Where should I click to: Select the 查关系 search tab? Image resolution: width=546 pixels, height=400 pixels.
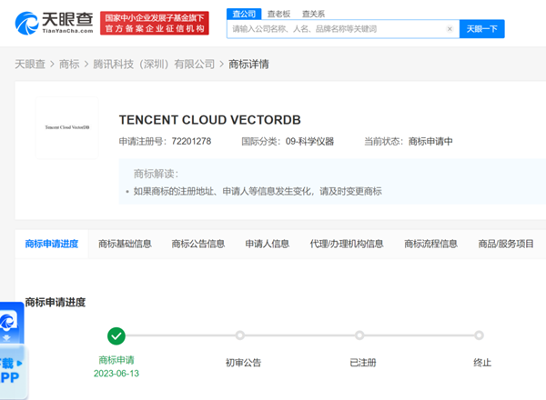[x=313, y=14]
